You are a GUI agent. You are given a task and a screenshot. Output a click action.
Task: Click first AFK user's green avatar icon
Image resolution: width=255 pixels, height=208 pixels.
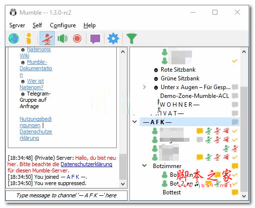tap(155, 131)
